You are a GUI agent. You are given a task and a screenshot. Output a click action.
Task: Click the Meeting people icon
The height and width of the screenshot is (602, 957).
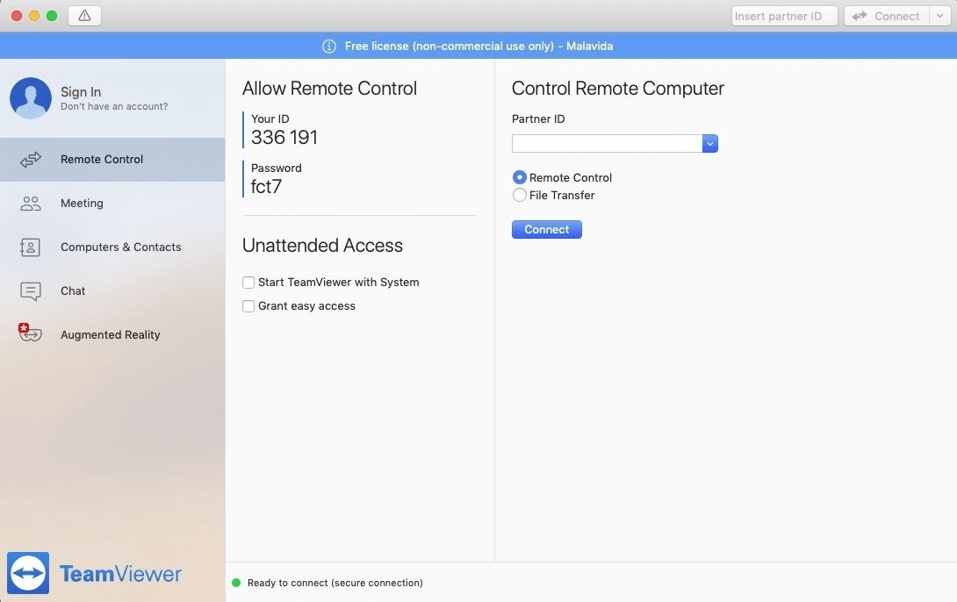coord(31,204)
